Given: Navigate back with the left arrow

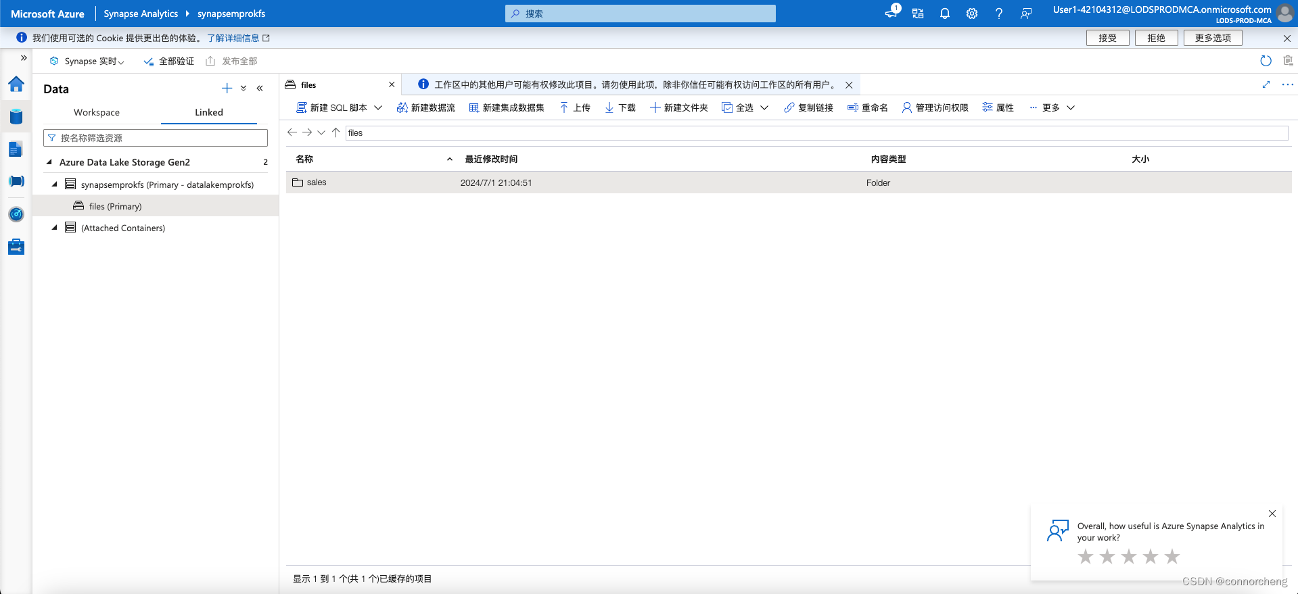Looking at the screenshot, I should coord(292,132).
